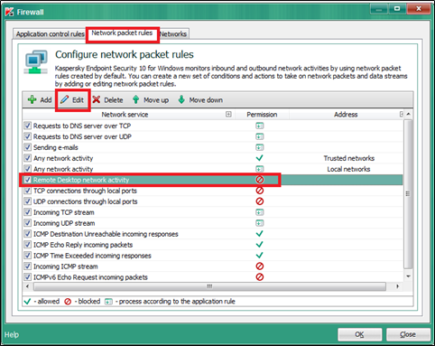Select the ICMP Echo Reply incoming packets row

click(x=212, y=245)
